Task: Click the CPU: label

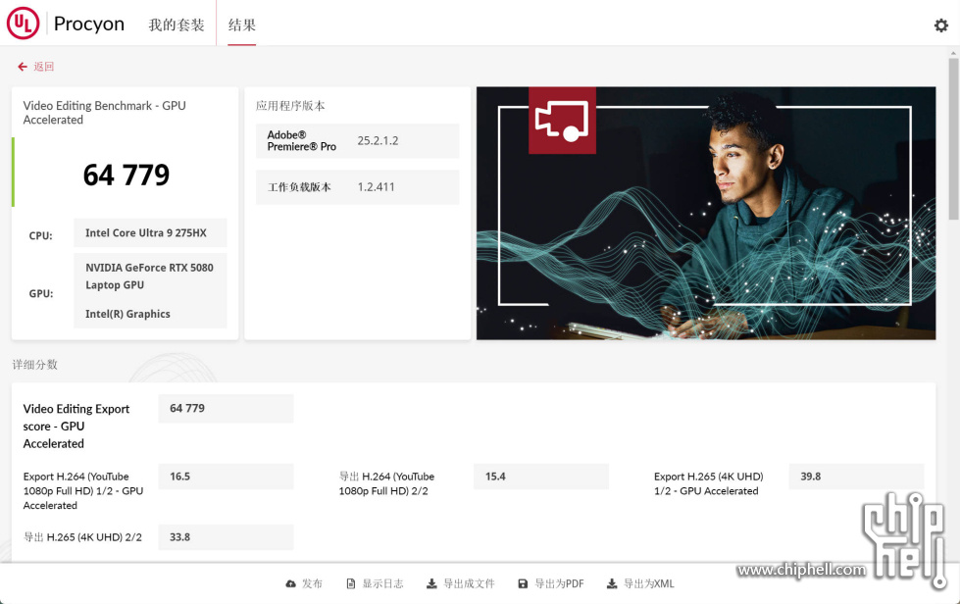Action: click(x=40, y=235)
